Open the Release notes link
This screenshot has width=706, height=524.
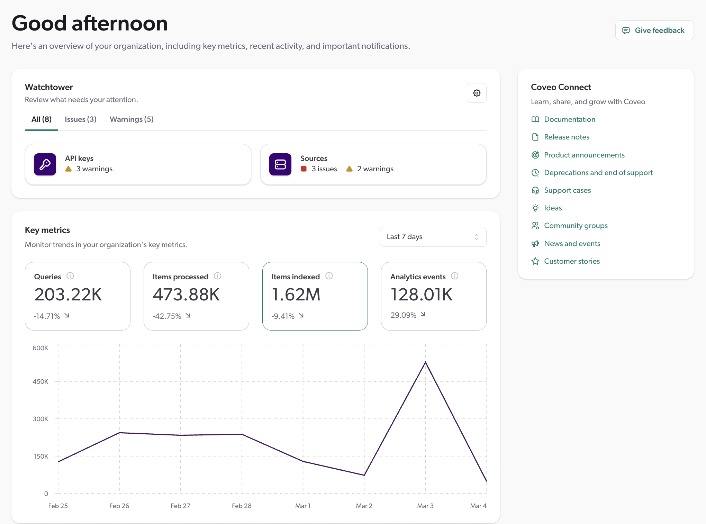[567, 137]
